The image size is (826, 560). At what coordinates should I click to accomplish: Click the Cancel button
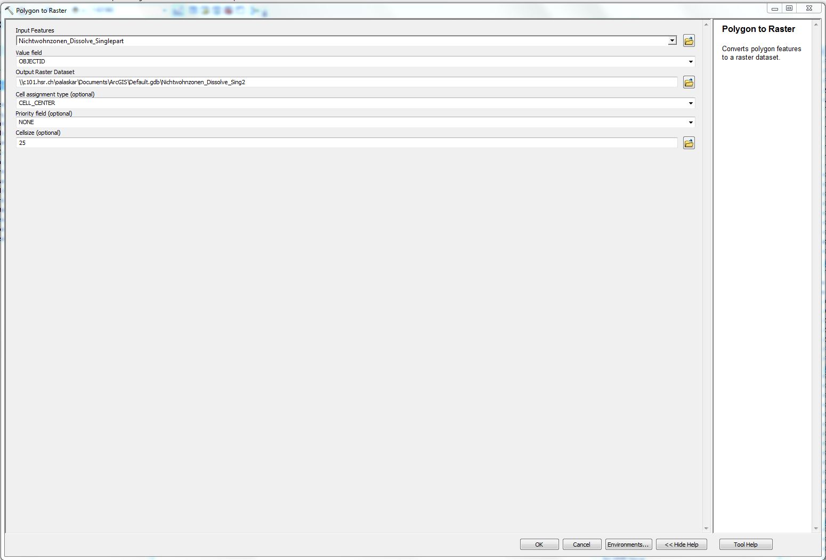click(x=581, y=545)
